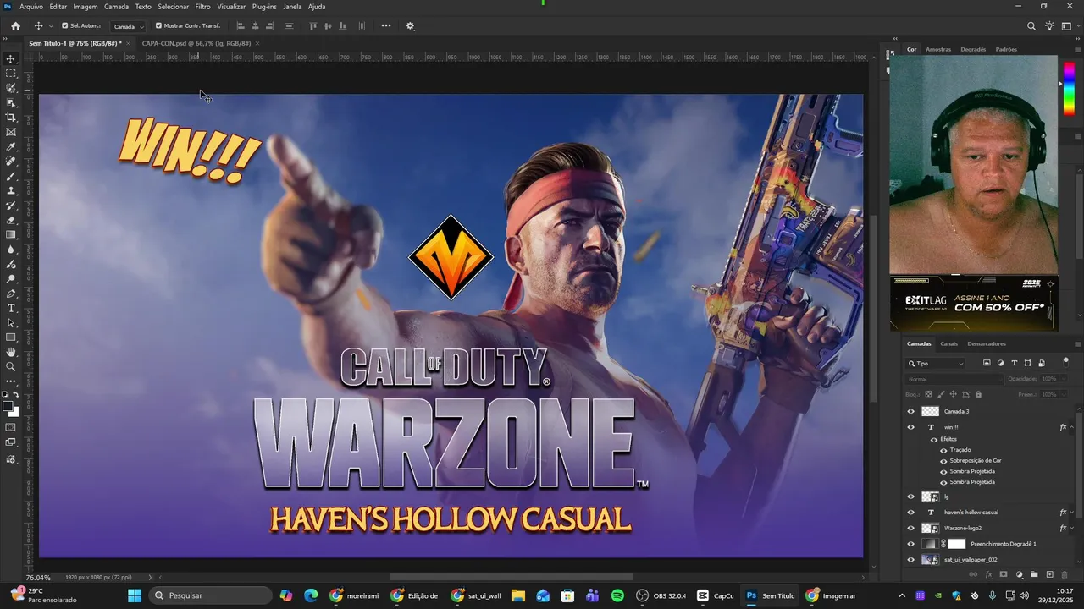Select the Clone Stamp tool
Image resolution: width=1084 pixels, height=609 pixels.
[11, 191]
